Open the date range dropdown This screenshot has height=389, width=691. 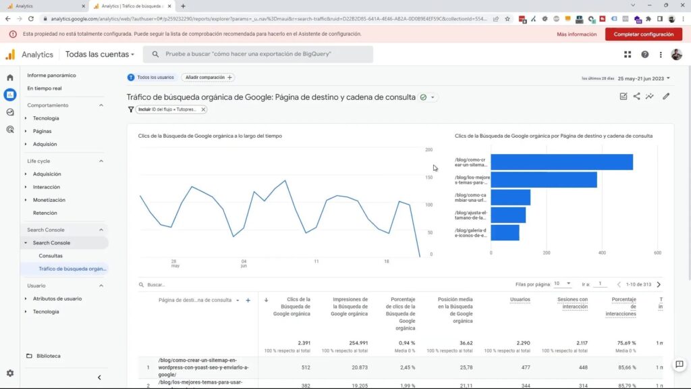(643, 78)
